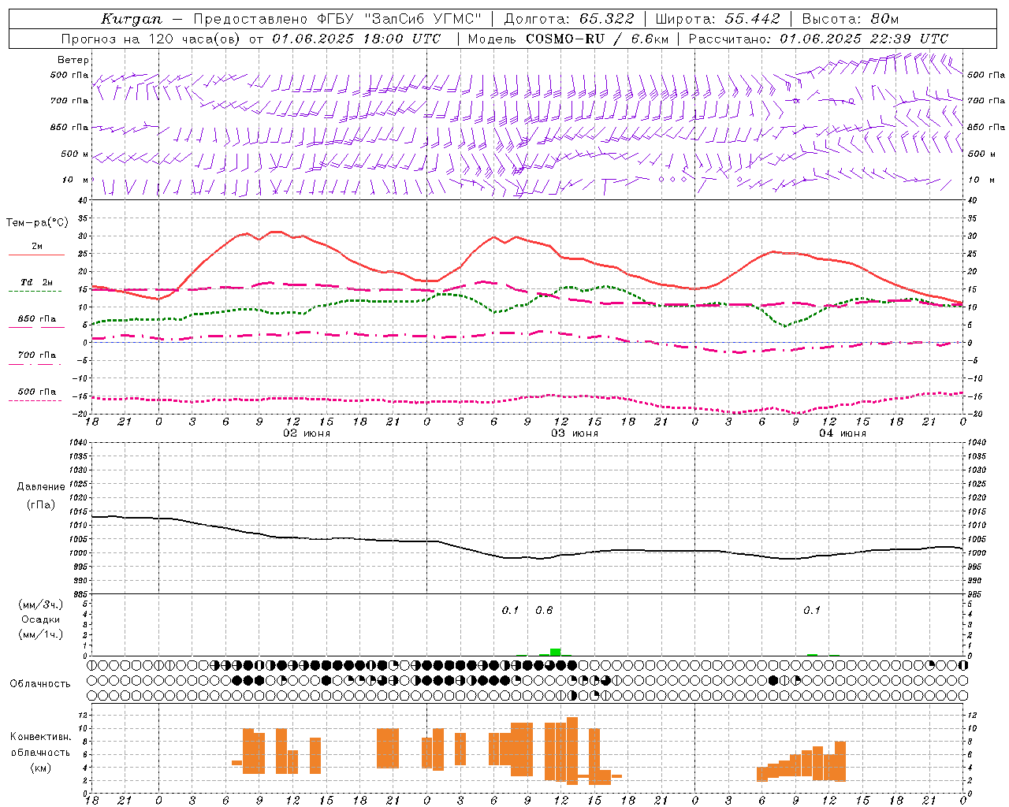Screen dimensions: 1009x807
Task: Click the "700 гПа" entry in the temperature legend
Action: point(37,355)
